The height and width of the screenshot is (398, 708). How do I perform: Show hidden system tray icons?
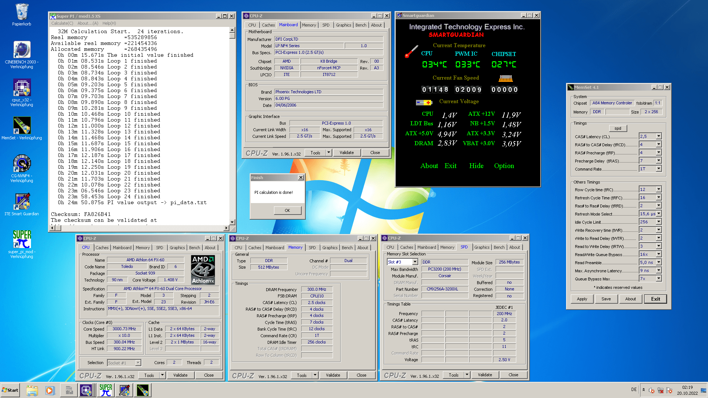click(x=643, y=390)
